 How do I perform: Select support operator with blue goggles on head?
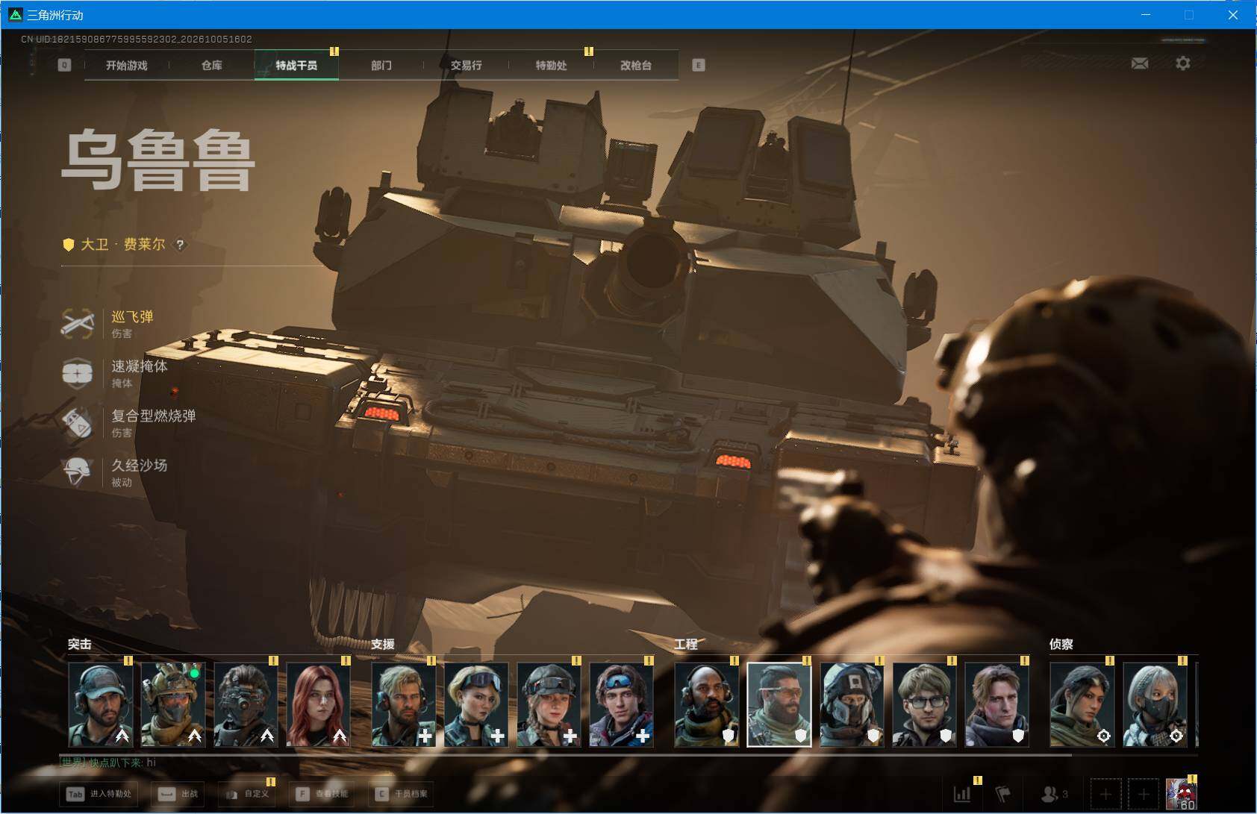(x=621, y=705)
